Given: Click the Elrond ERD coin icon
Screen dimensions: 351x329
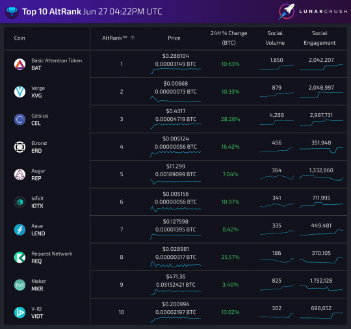Looking at the screenshot, I should [x=19, y=147].
